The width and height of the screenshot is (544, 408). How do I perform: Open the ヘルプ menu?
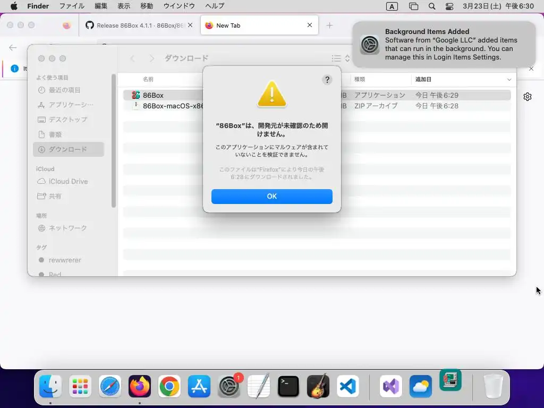pyautogui.click(x=215, y=6)
